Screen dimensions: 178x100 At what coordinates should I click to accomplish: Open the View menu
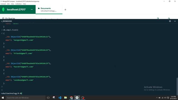point(12,4)
